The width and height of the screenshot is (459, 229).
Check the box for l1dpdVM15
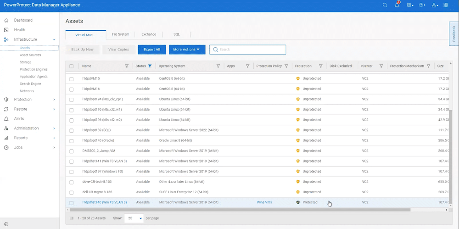click(72, 79)
